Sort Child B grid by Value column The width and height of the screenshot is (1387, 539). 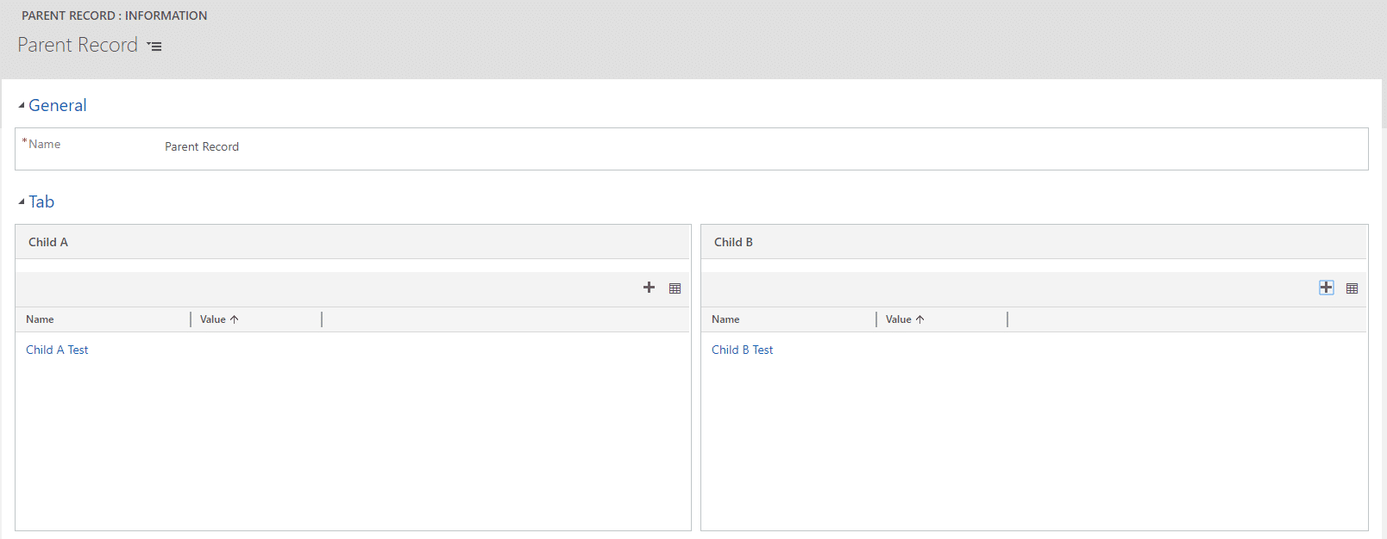[x=899, y=319]
